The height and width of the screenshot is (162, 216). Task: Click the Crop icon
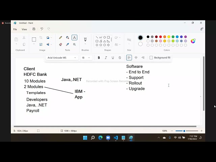point(41,37)
